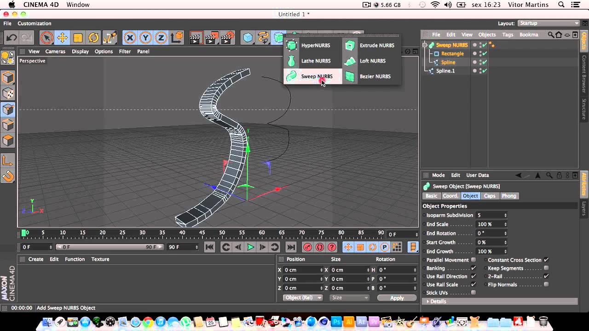Select the Texture mode checkered cube icon
Screen dimensions: 589x331
tap(8, 93)
